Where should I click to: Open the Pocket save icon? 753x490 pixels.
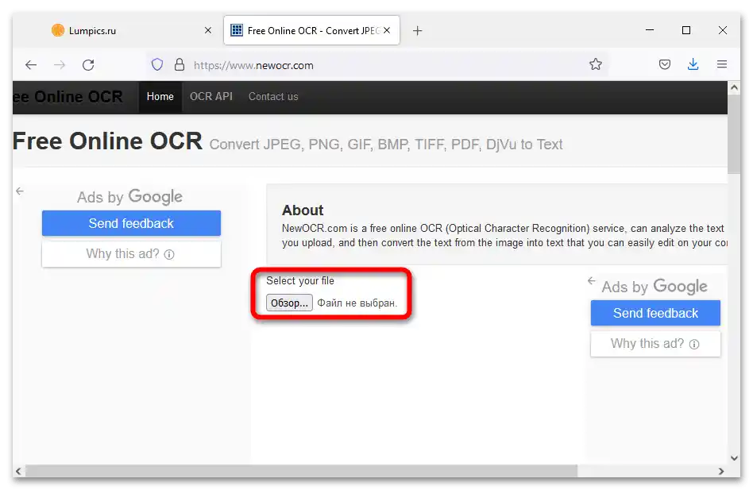click(x=665, y=64)
